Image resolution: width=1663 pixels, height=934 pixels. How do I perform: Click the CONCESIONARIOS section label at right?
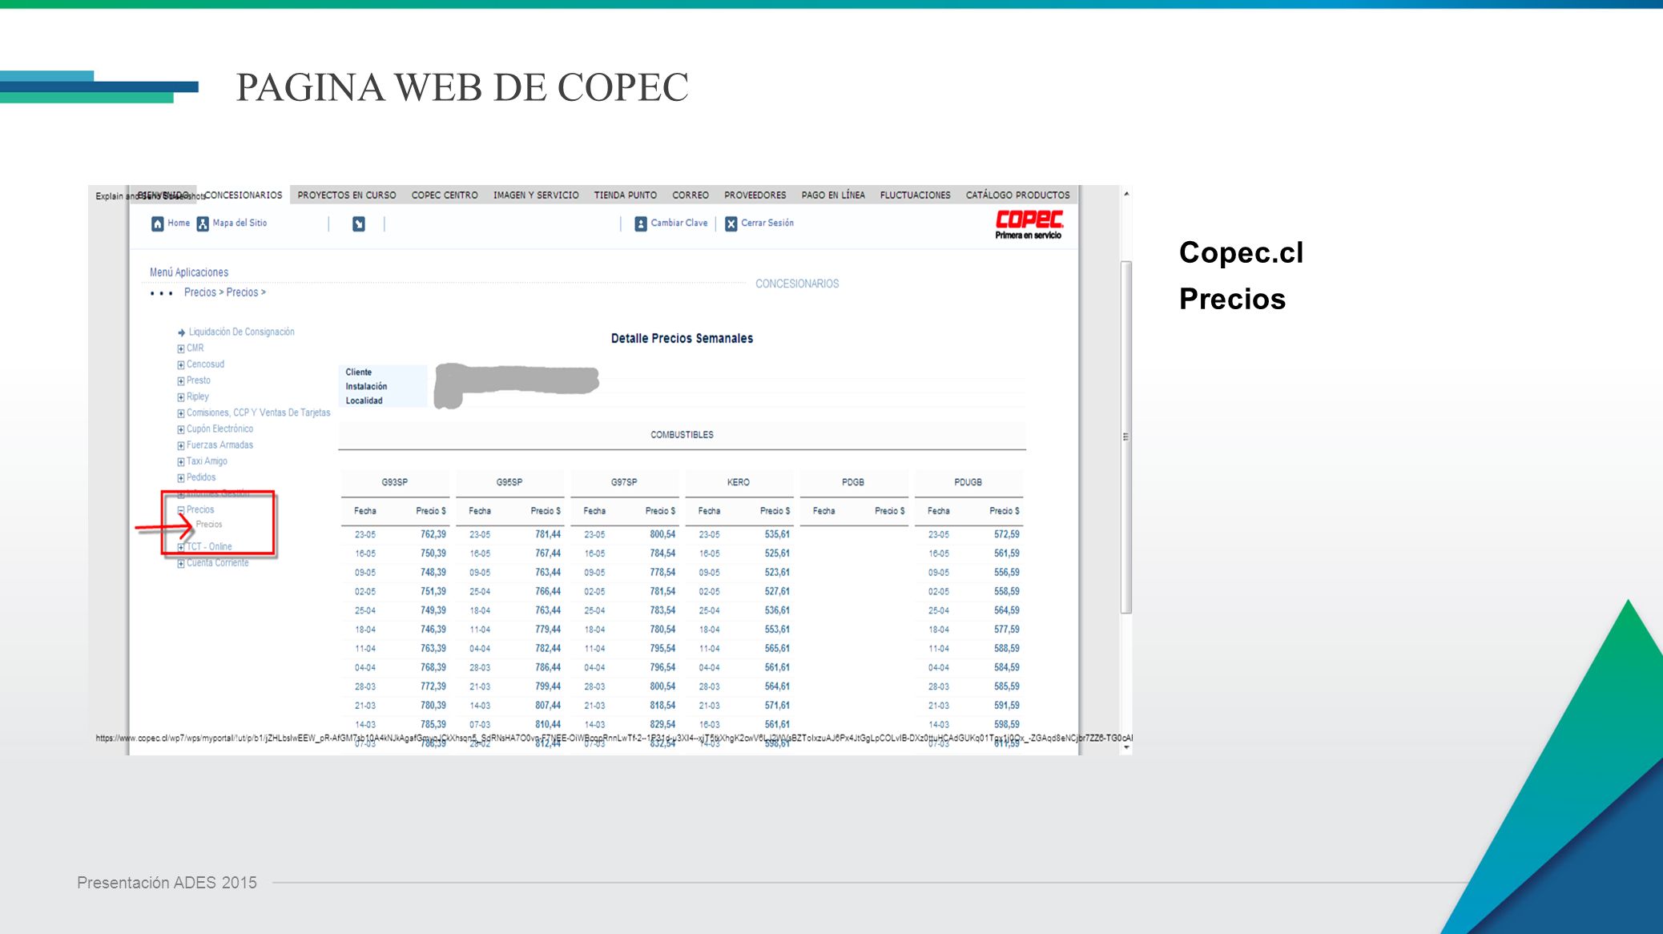point(797,284)
